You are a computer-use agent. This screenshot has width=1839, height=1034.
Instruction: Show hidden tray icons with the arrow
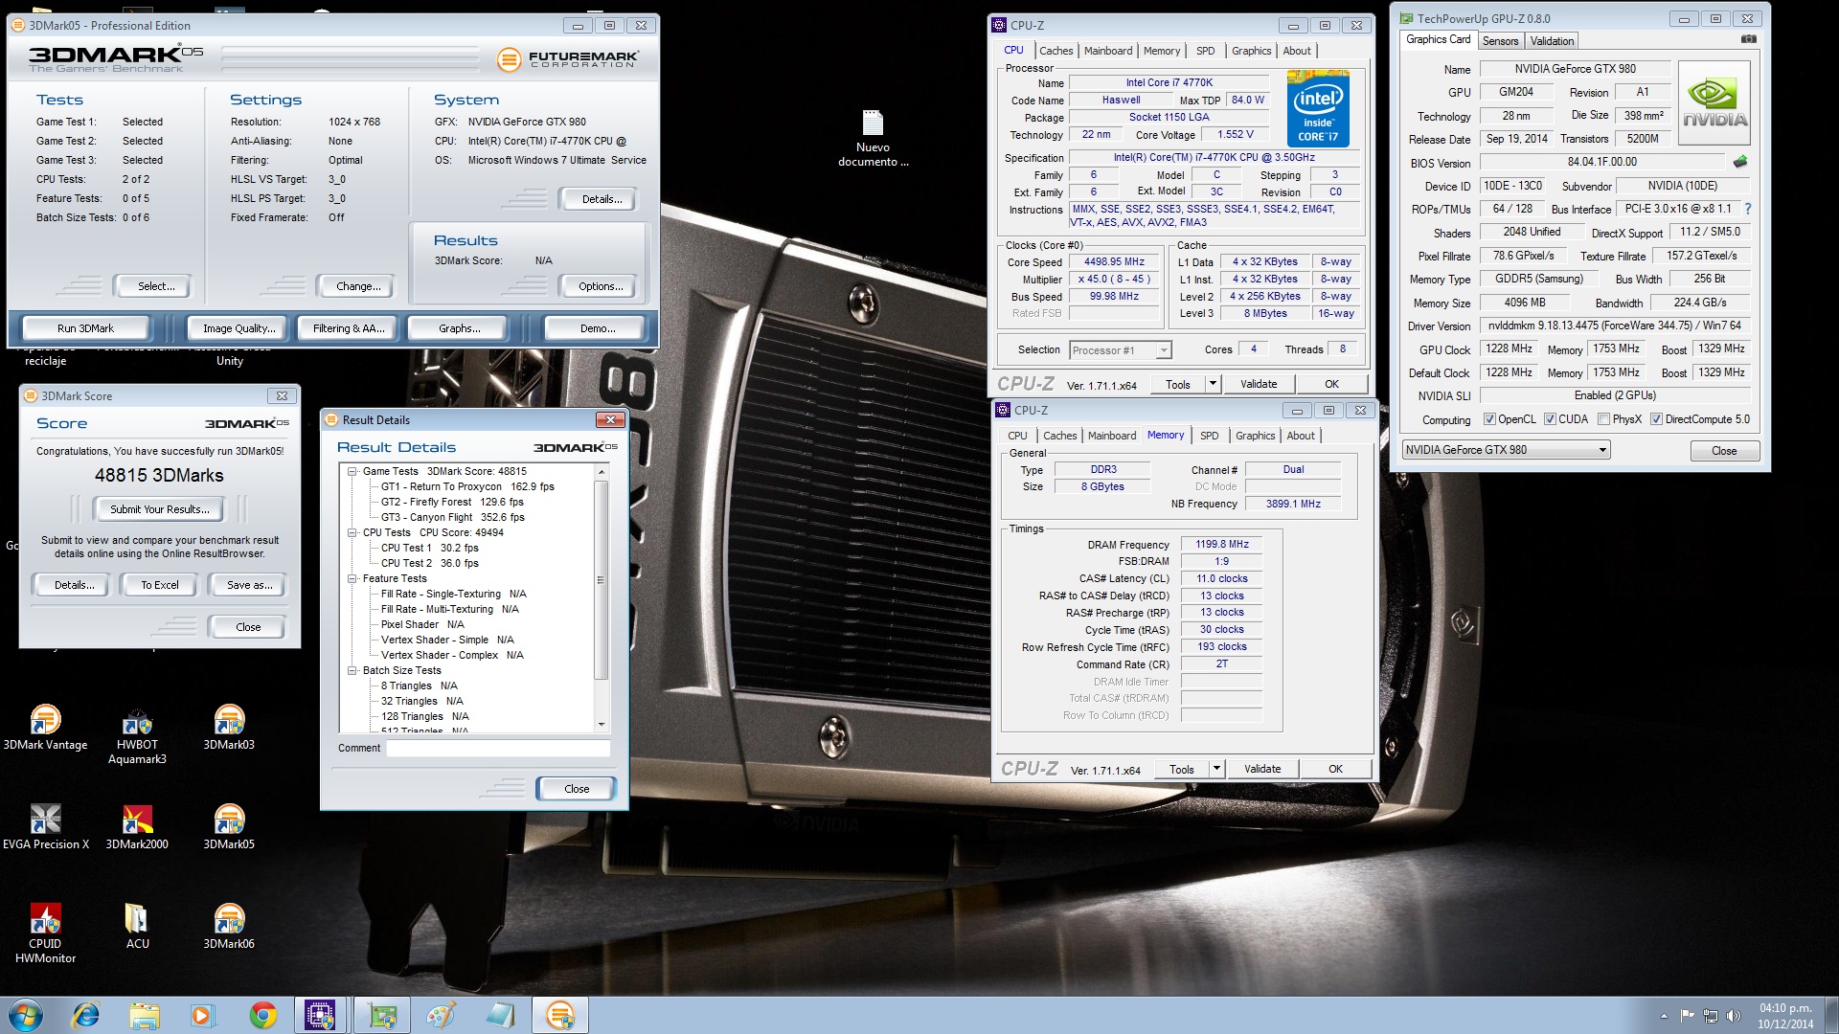tap(1664, 1016)
